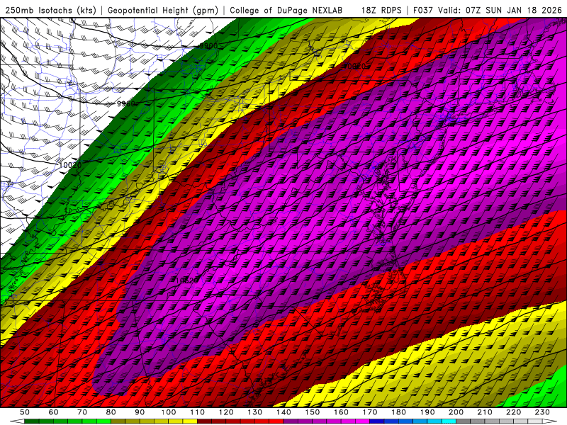Click the legend value 120
Screen dimensions: 567x425
pyautogui.click(x=226, y=412)
